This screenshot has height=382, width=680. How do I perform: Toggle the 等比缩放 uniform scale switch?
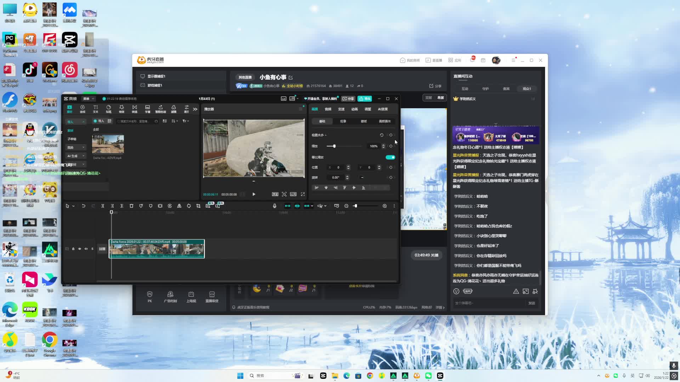point(390,157)
